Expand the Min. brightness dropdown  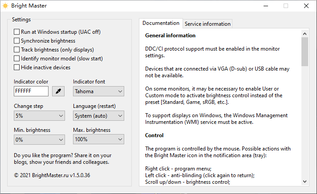[x=39, y=139]
